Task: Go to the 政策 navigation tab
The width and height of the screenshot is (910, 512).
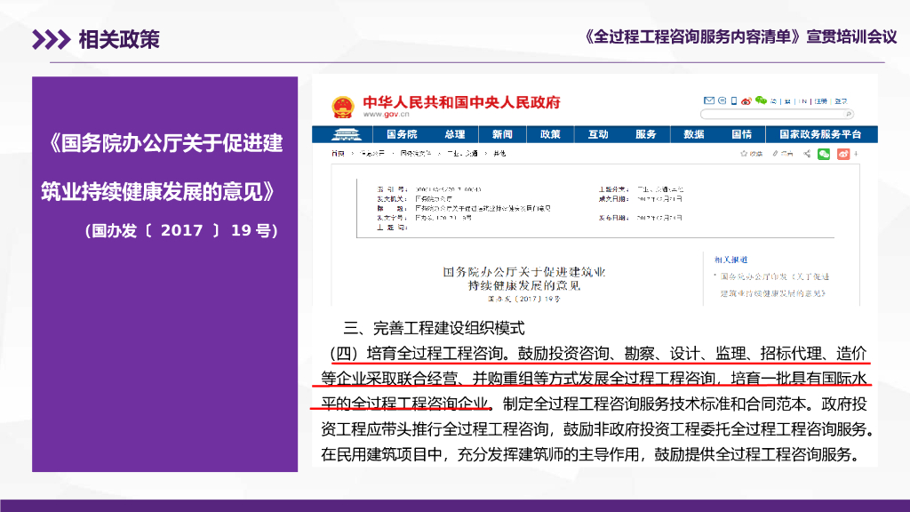Action: pyautogui.click(x=550, y=134)
